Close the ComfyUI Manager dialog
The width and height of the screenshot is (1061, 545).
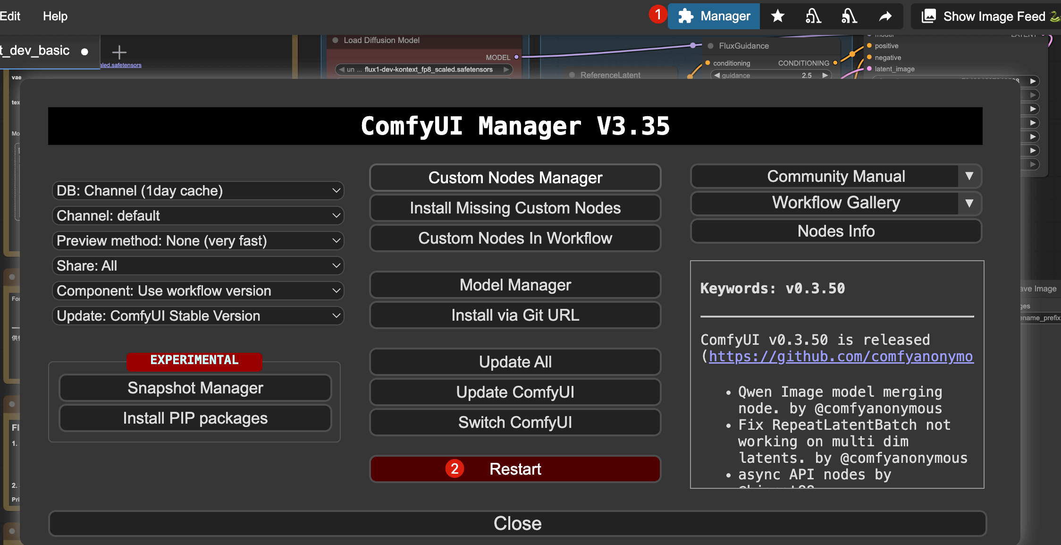(x=518, y=523)
